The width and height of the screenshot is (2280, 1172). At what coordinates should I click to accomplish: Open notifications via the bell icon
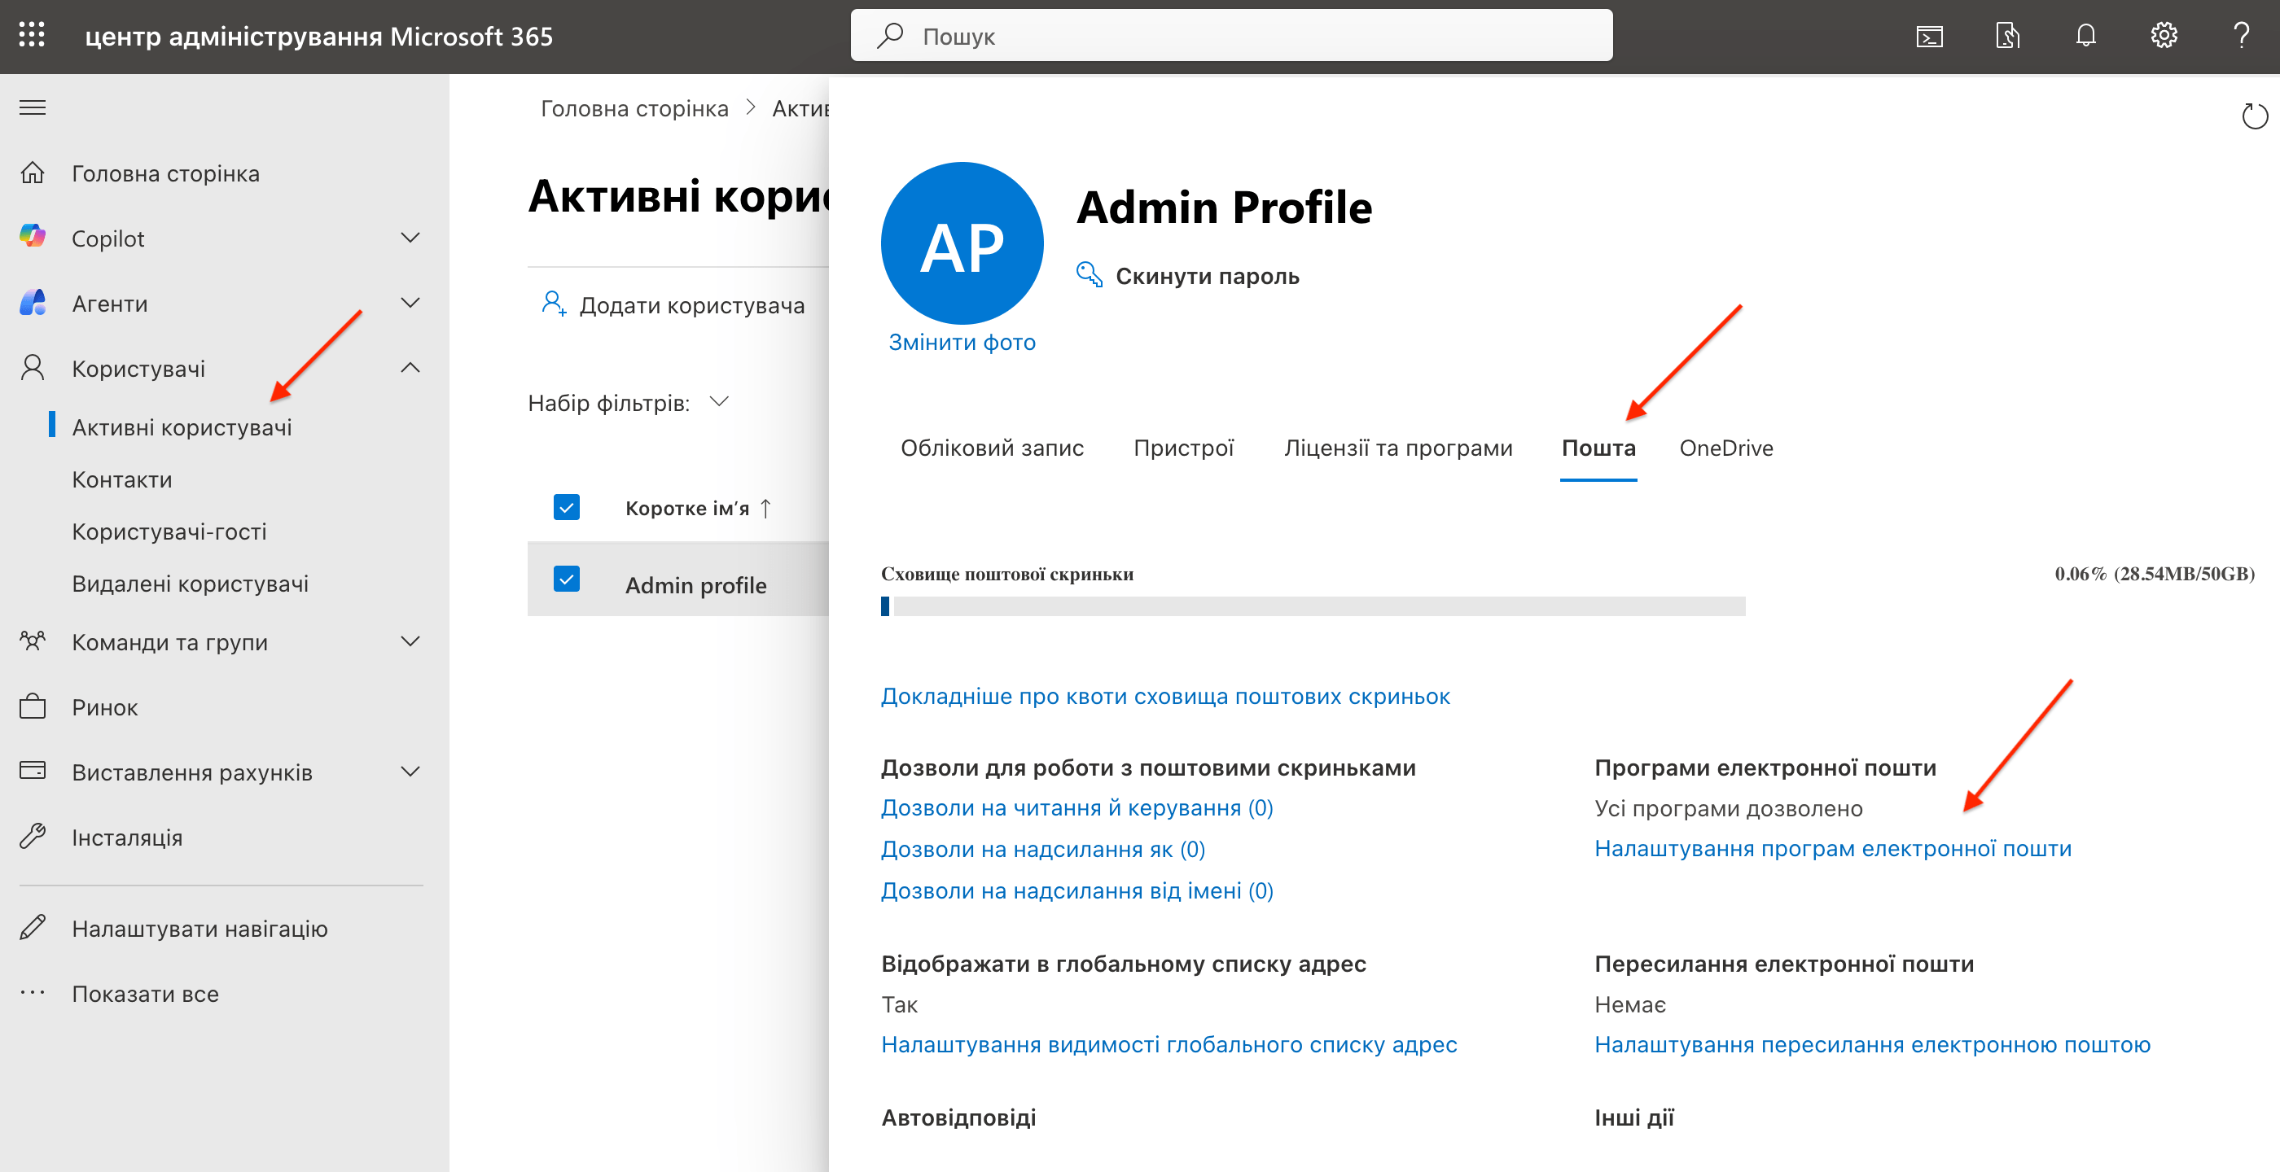(x=2086, y=35)
